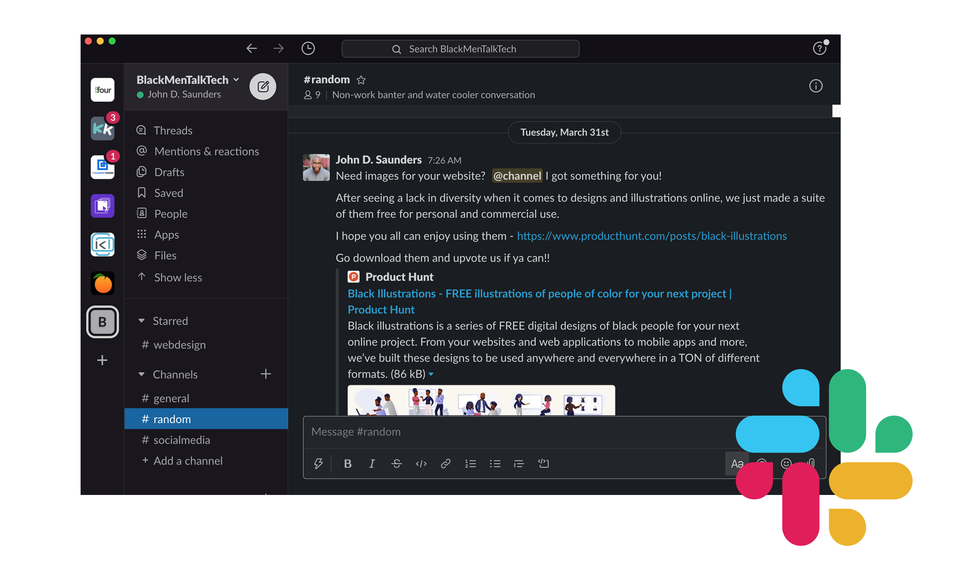Open channel details info icon
The width and height of the screenshot is (958, 580).
[x=816, y=86]
